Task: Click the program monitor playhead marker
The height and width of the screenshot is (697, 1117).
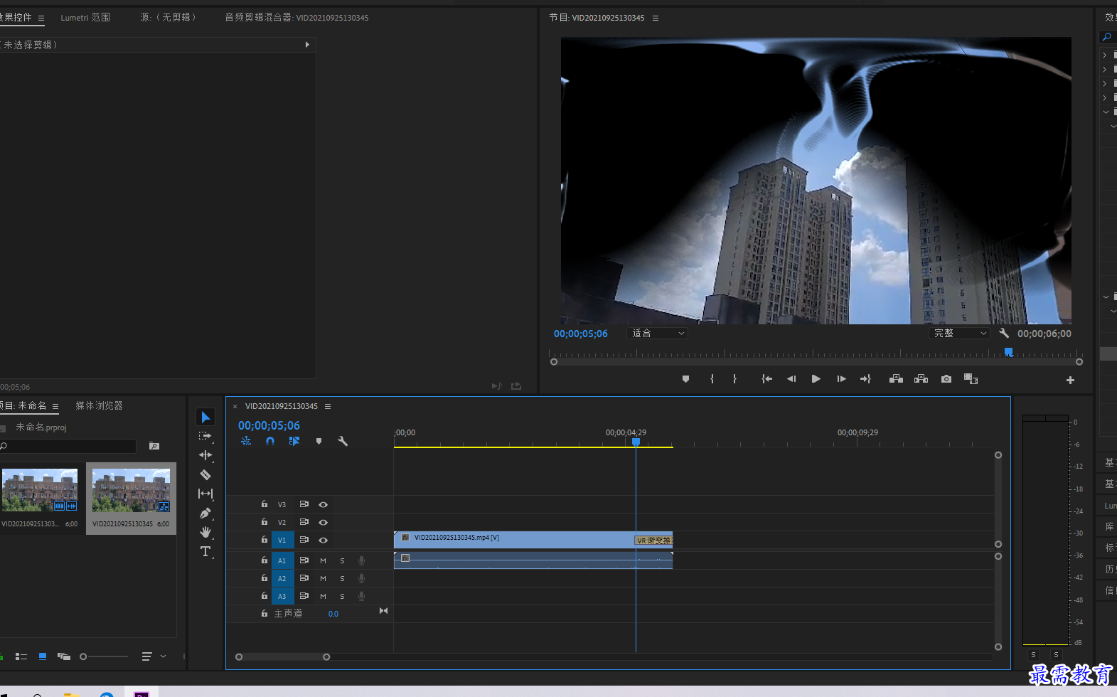Action: tap(1008, 351)
